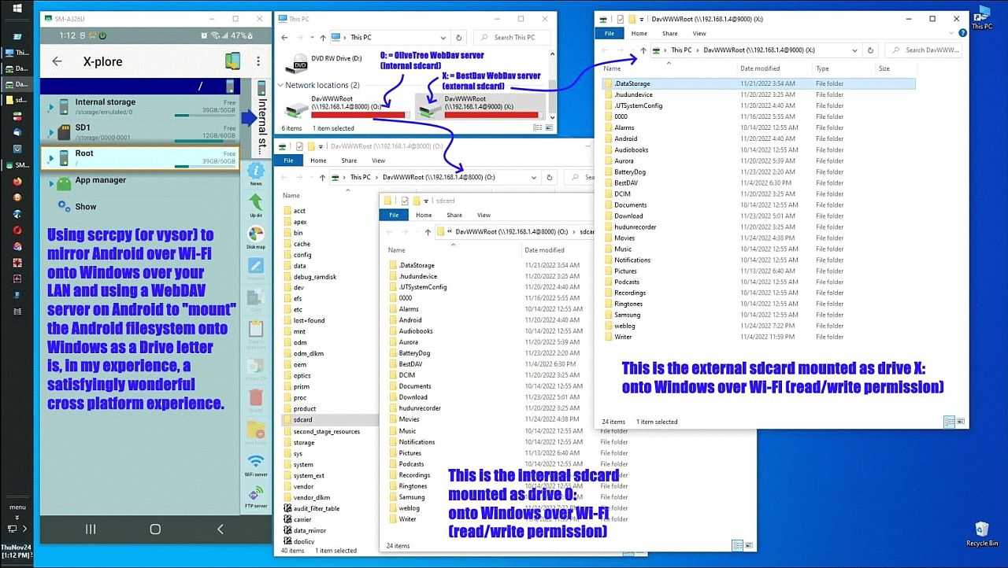This screenshot has width=1008, height=568.
Task: Open Disk map in X-plore sidebar
Action: click(256, 237)
